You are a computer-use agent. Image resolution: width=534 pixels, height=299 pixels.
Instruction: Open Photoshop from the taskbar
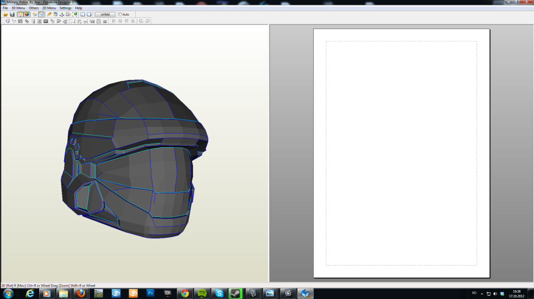(150, 293)
